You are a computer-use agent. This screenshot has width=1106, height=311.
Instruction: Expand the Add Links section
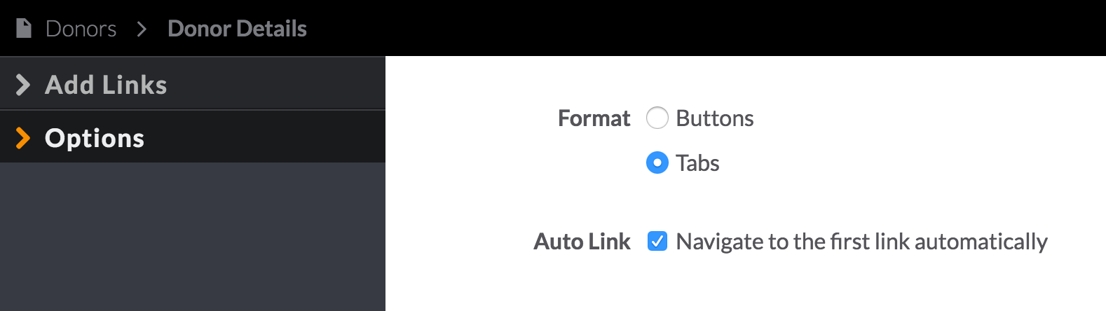(x=193, y=84)
